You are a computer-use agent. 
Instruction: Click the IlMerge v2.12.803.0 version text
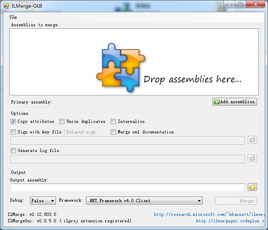click(32, 214)
